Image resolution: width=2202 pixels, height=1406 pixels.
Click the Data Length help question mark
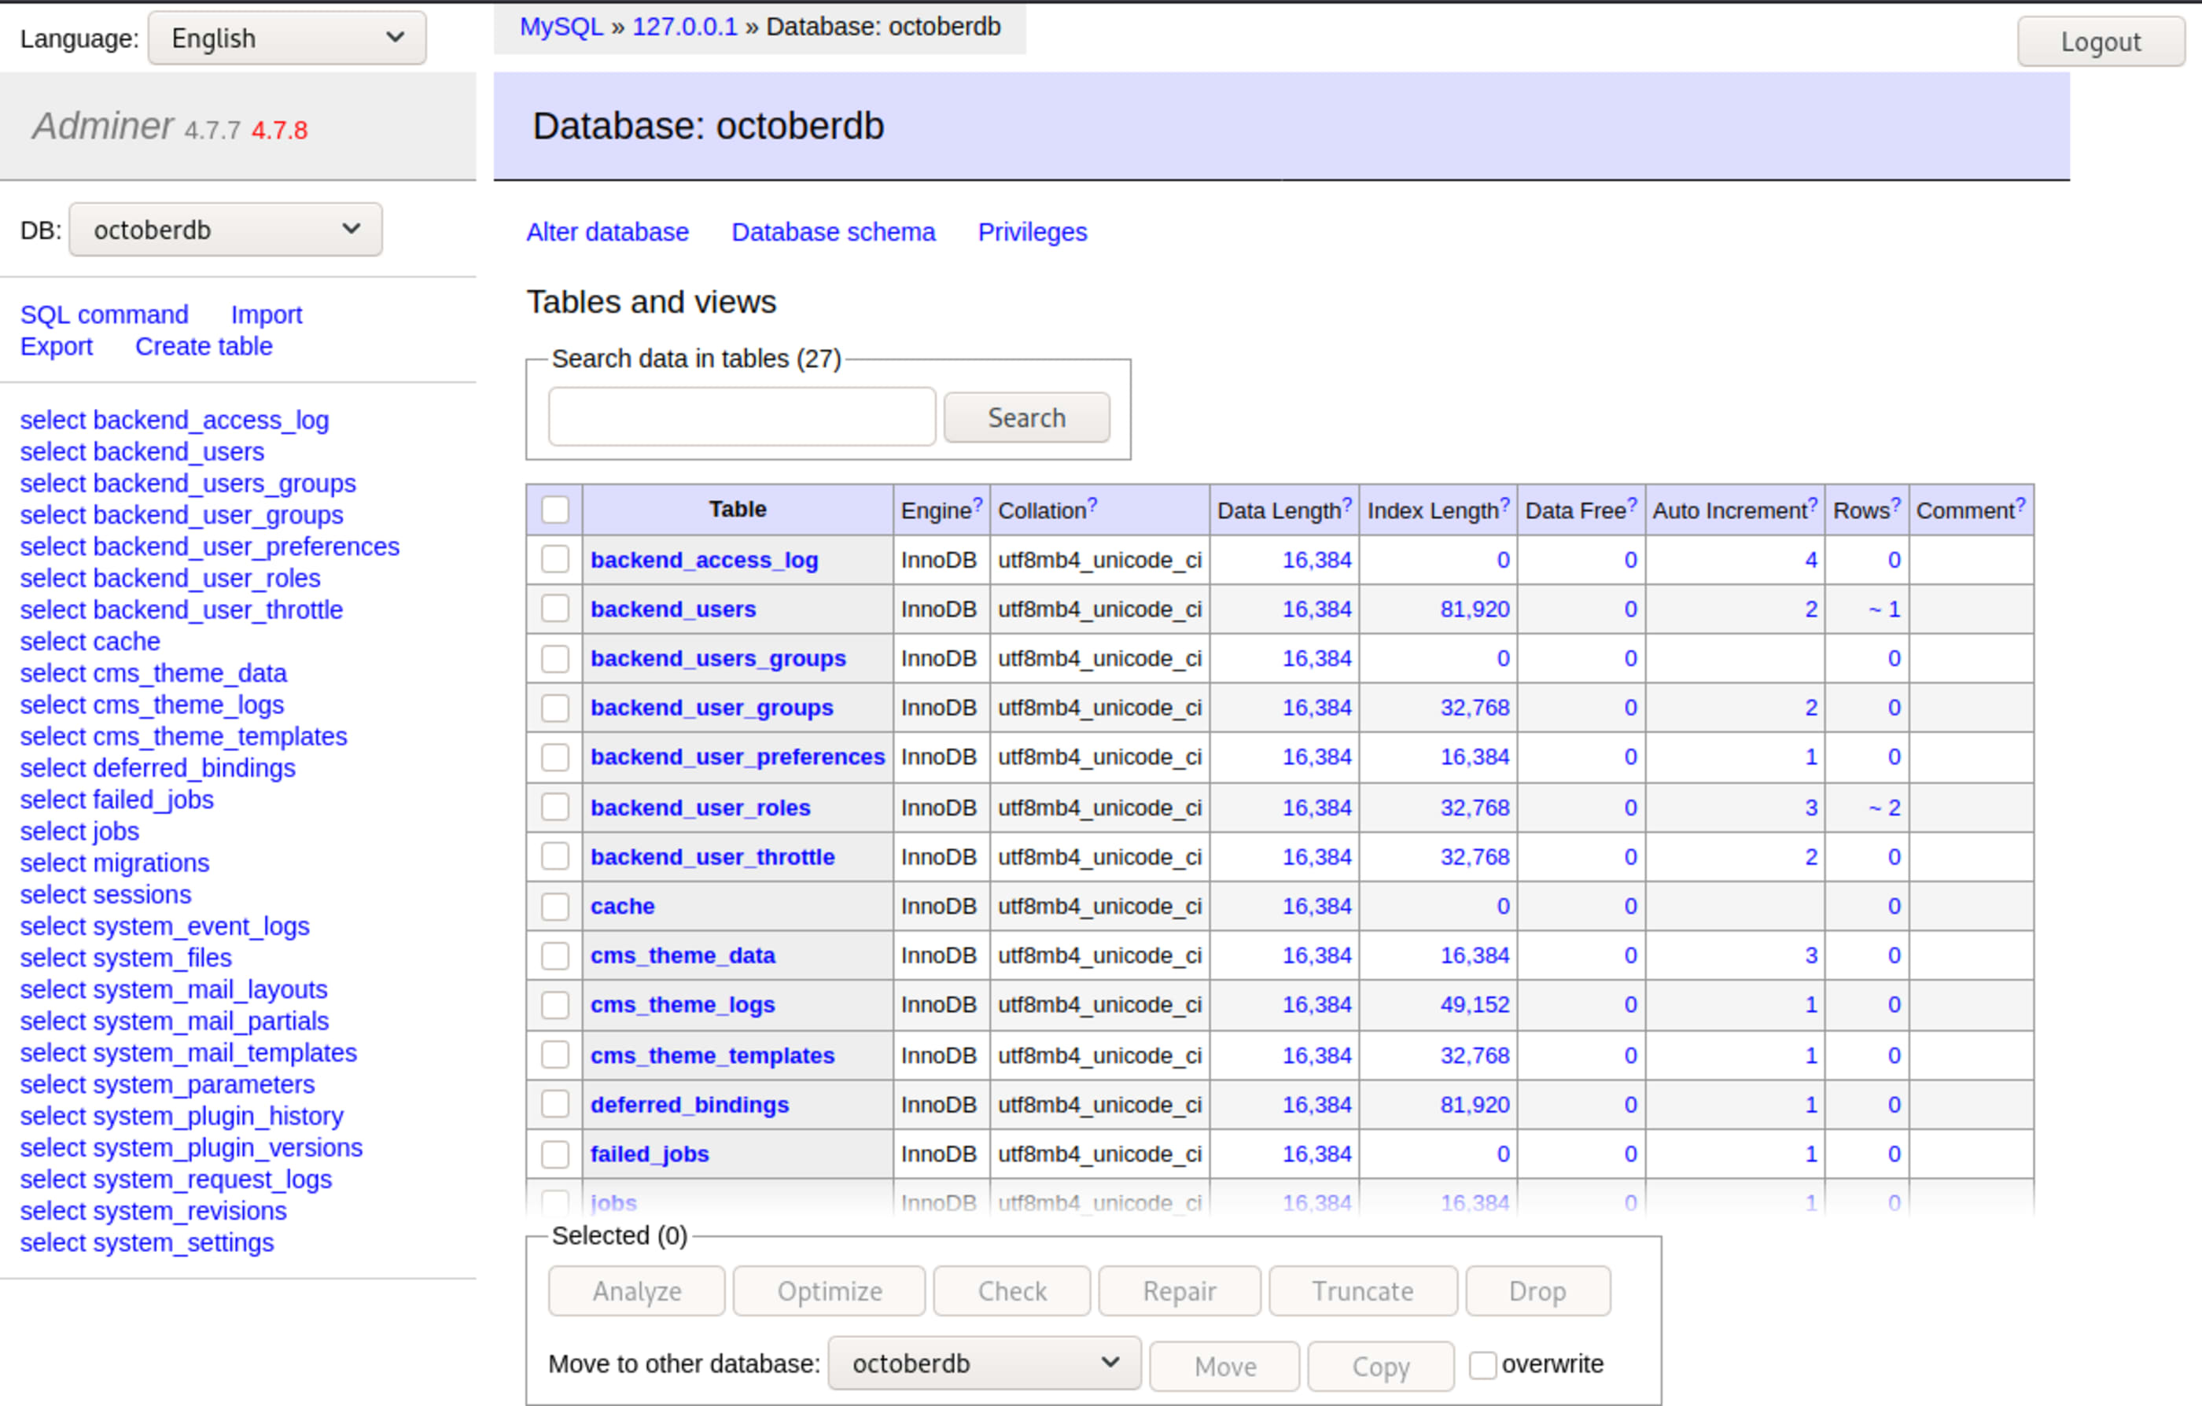pyautogui.click(x=1346, y=504)
